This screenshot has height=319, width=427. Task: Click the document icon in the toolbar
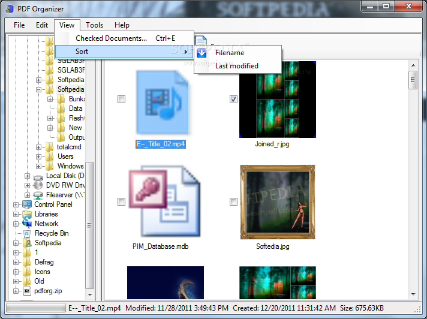(x=201, y=41)
